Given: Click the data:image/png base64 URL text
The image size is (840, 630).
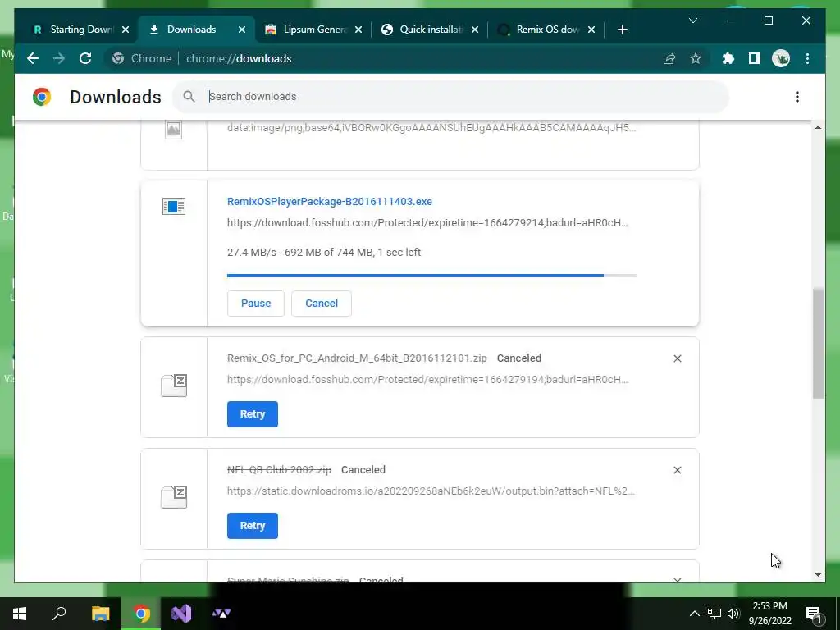Looking at the screenshot, I should (431, 127).
